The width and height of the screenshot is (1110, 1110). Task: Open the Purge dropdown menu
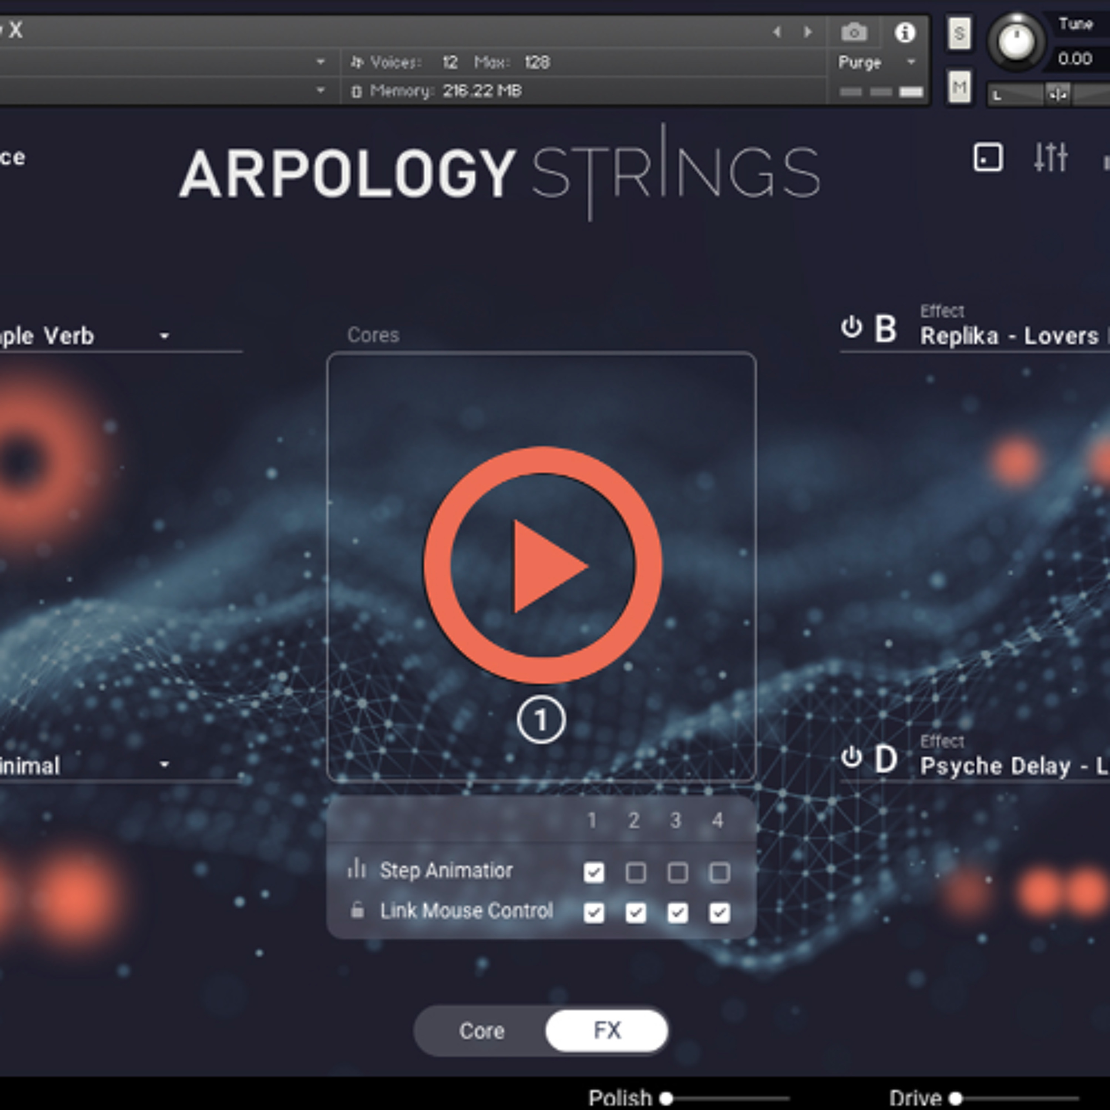[x=877, y=62]
